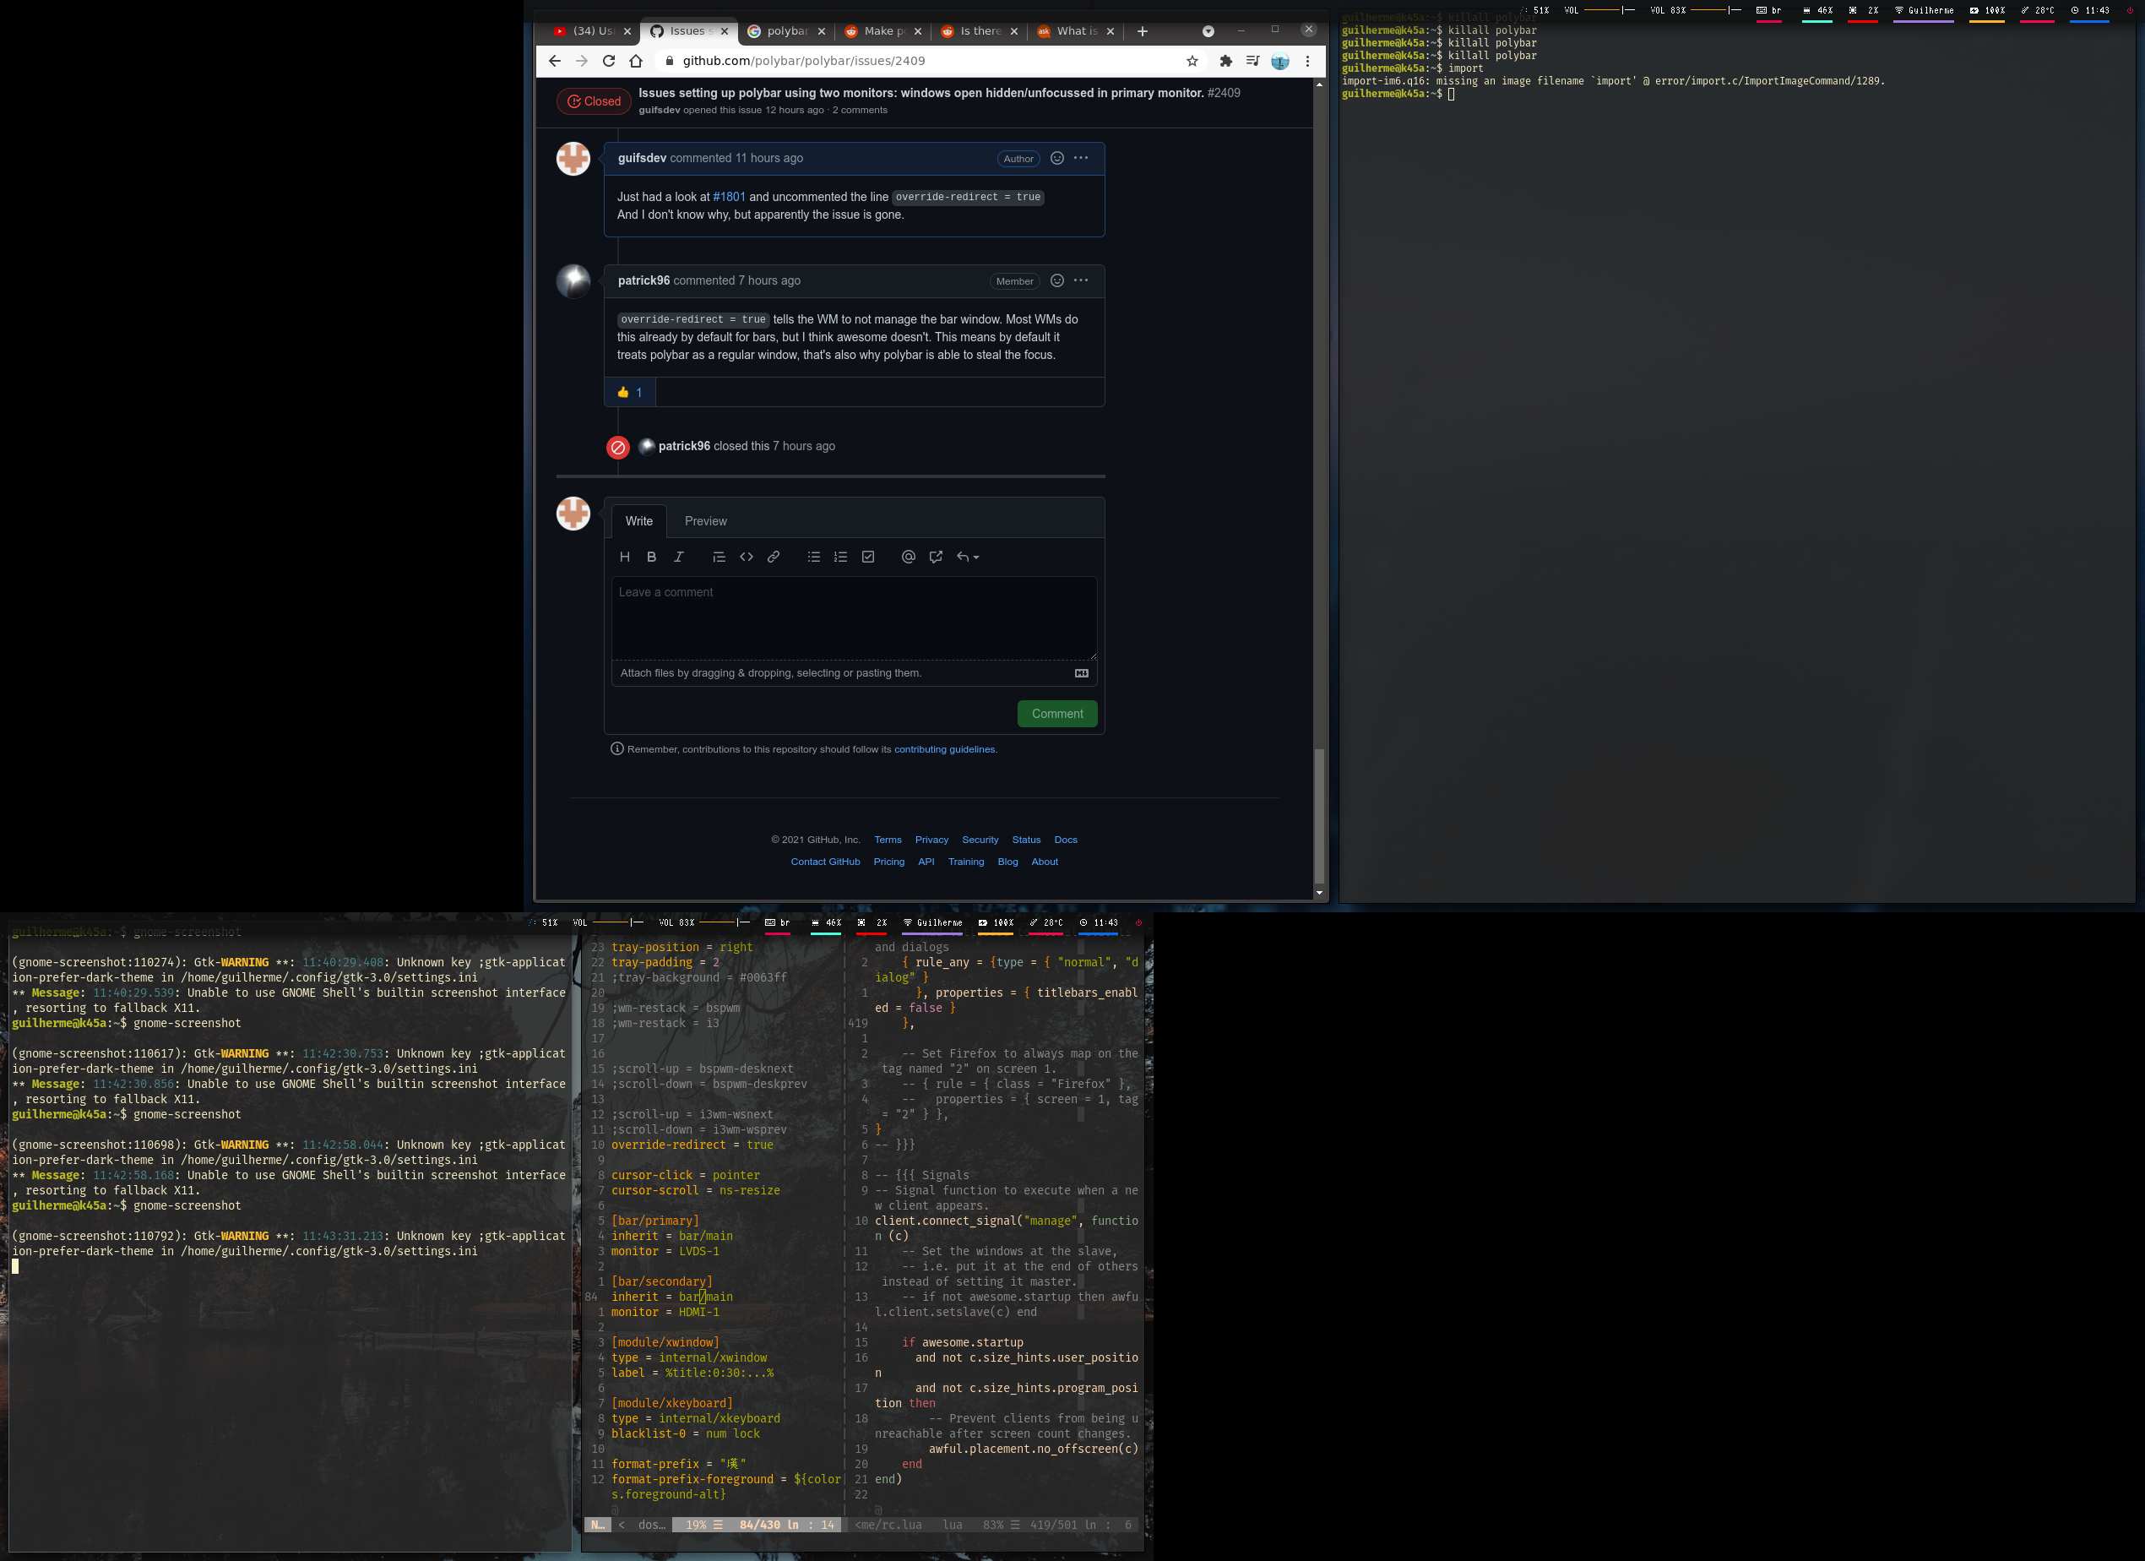
Task: Apply italic formatting in the comment editor
Action: (678, 557)
